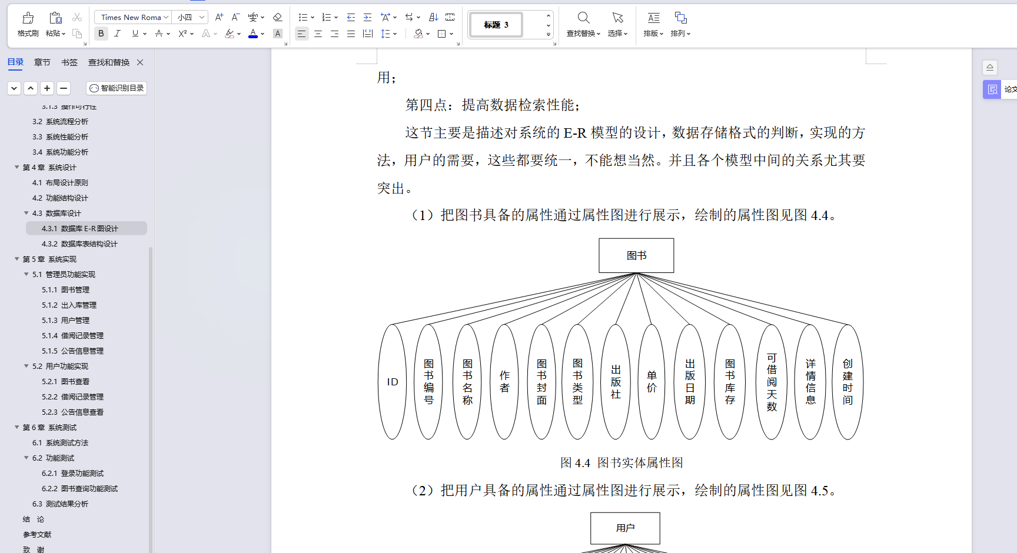
Task: Switch to the 目录 tab
Action: pos(15,62)
